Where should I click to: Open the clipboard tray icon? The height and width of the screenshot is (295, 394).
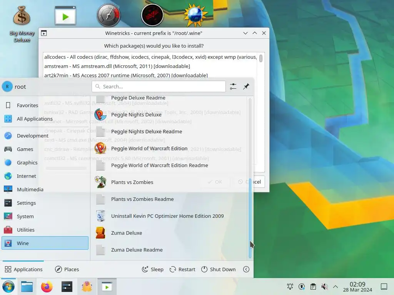[313, 287]
